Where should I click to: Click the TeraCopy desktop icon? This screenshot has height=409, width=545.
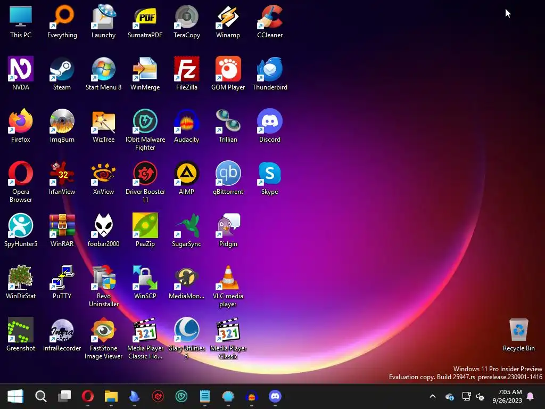tap(187, 21)
